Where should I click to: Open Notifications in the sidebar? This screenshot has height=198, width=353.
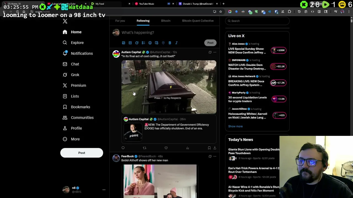(x=78, y=53)
